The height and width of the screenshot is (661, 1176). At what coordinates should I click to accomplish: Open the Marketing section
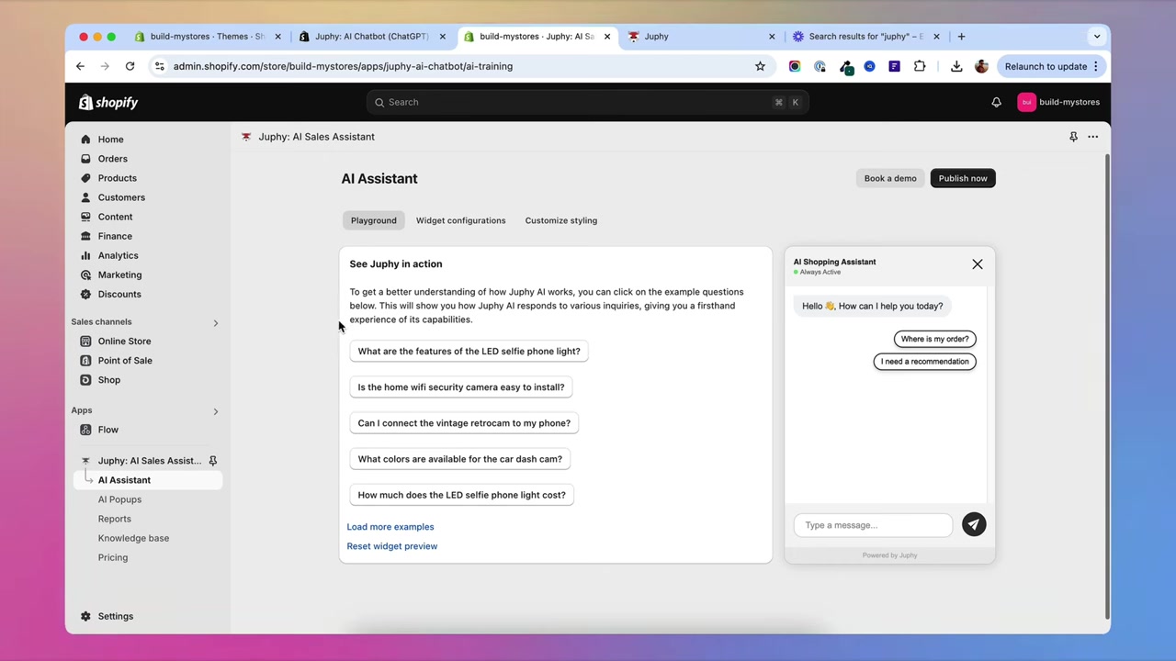pos(119,274)
